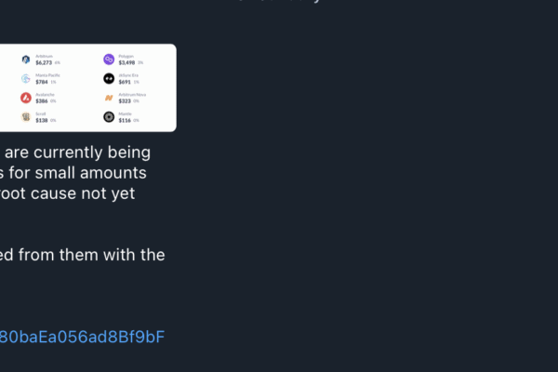The image size is (558, 372).
Task: Click the Mantle chain logo icon
Action: click(109, 116)
